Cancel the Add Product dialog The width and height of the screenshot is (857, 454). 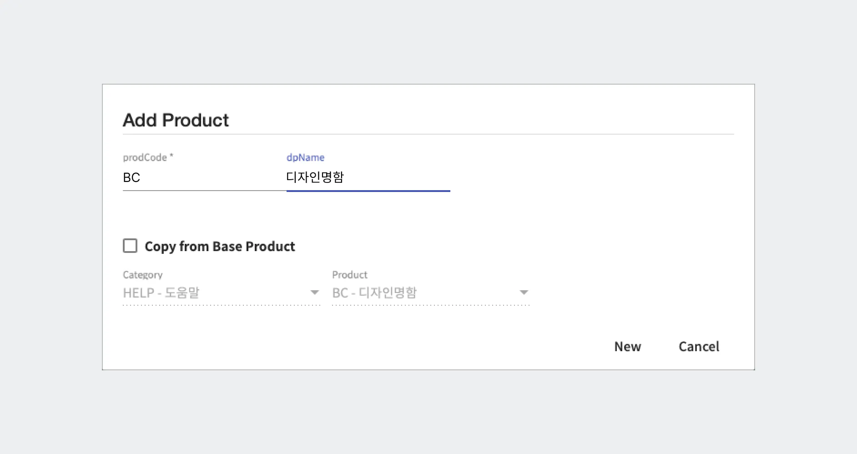699,347
